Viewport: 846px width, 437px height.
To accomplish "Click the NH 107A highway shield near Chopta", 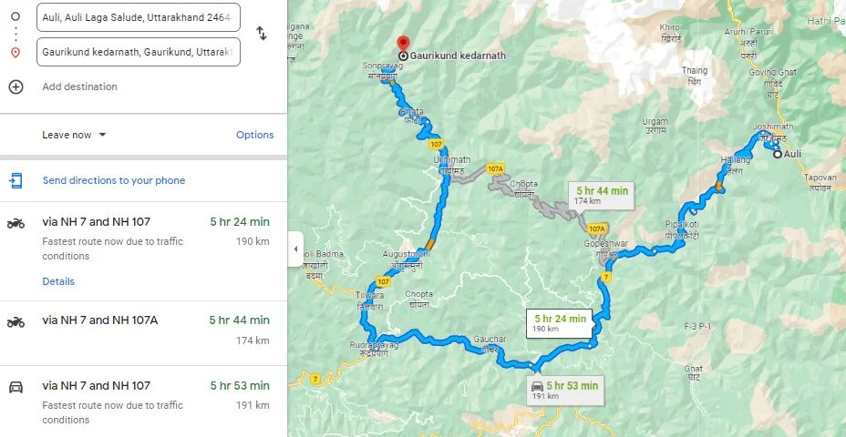I will click(495, 168).
